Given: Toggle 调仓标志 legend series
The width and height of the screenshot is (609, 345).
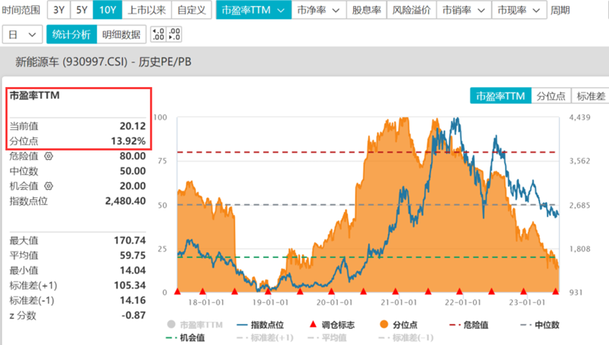Looking at the screenshot, I should point(332,325).
